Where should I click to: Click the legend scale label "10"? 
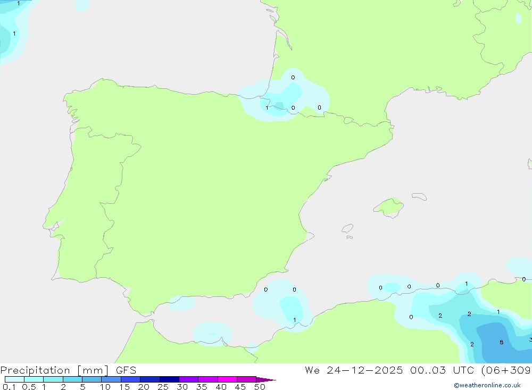105,387
